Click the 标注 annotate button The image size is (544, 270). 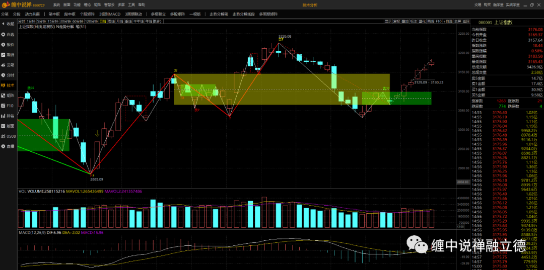[414, 22]
